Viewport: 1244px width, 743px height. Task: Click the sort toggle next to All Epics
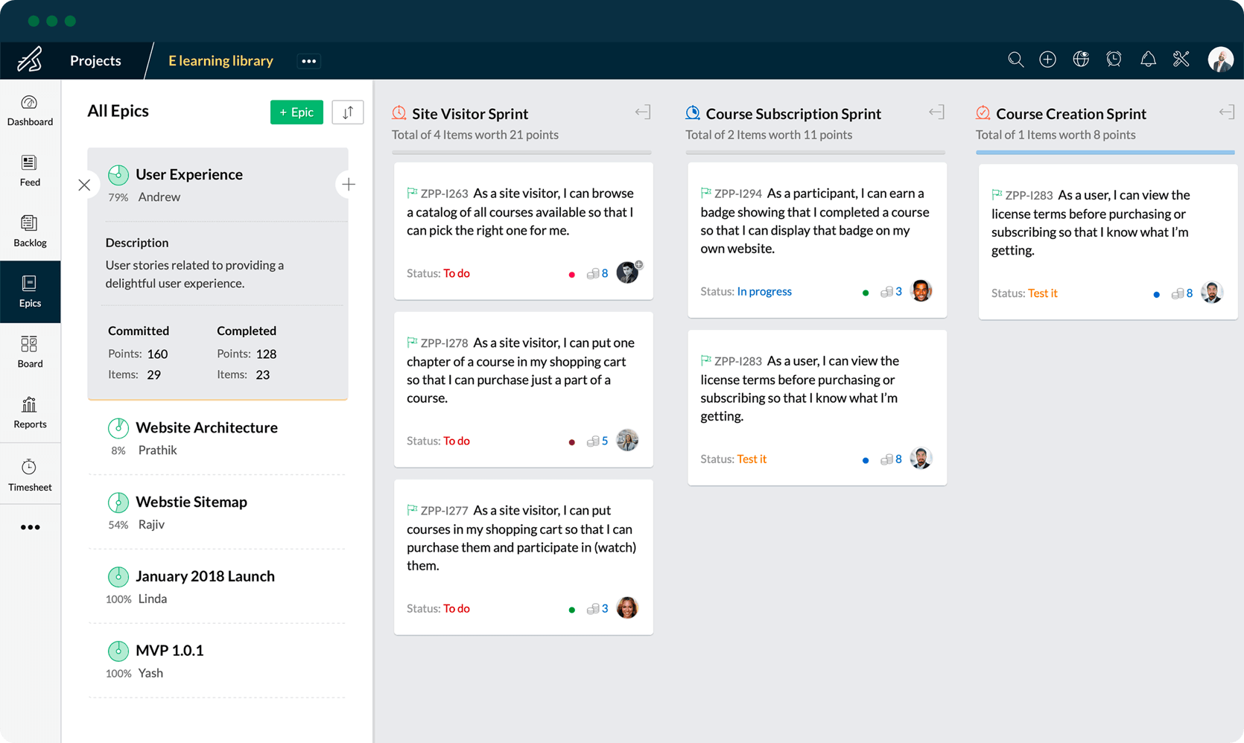click(347, 112)
